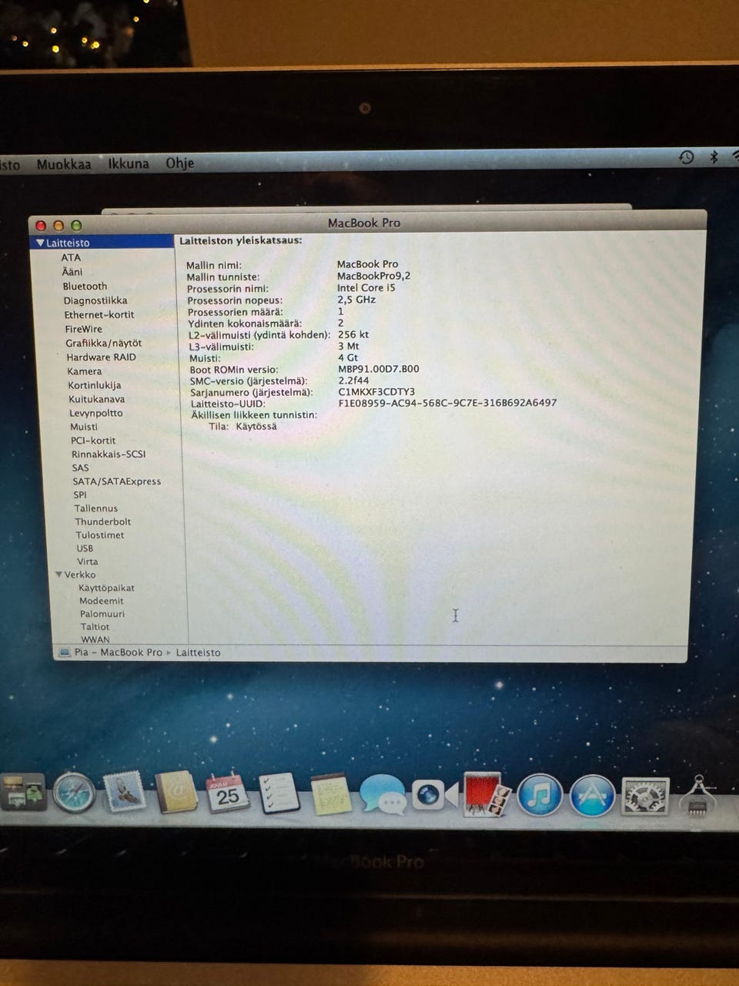Select Hardware RAID in the sidebar

click(101, 357)
